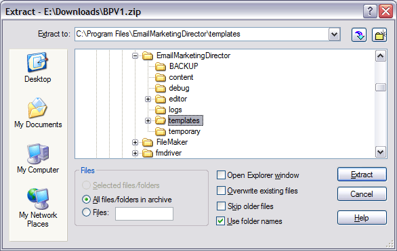Image resolution: width=397 pixels, height=251 pixels.
Task: Close the Extract dialog window
Action: pos(385,12)
